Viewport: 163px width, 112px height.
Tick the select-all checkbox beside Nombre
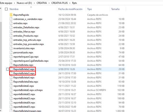[x=6, y=9]
